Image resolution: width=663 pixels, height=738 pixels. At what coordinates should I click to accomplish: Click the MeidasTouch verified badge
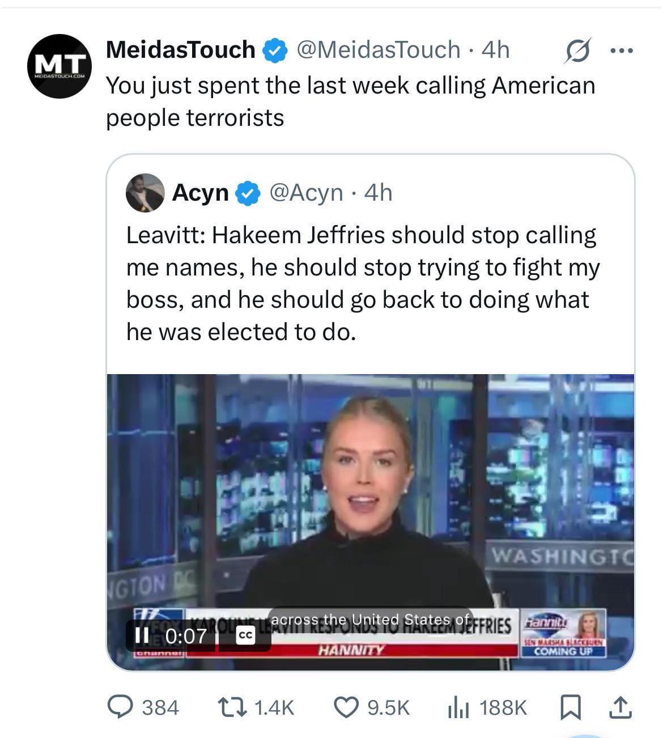click(274, 50)
